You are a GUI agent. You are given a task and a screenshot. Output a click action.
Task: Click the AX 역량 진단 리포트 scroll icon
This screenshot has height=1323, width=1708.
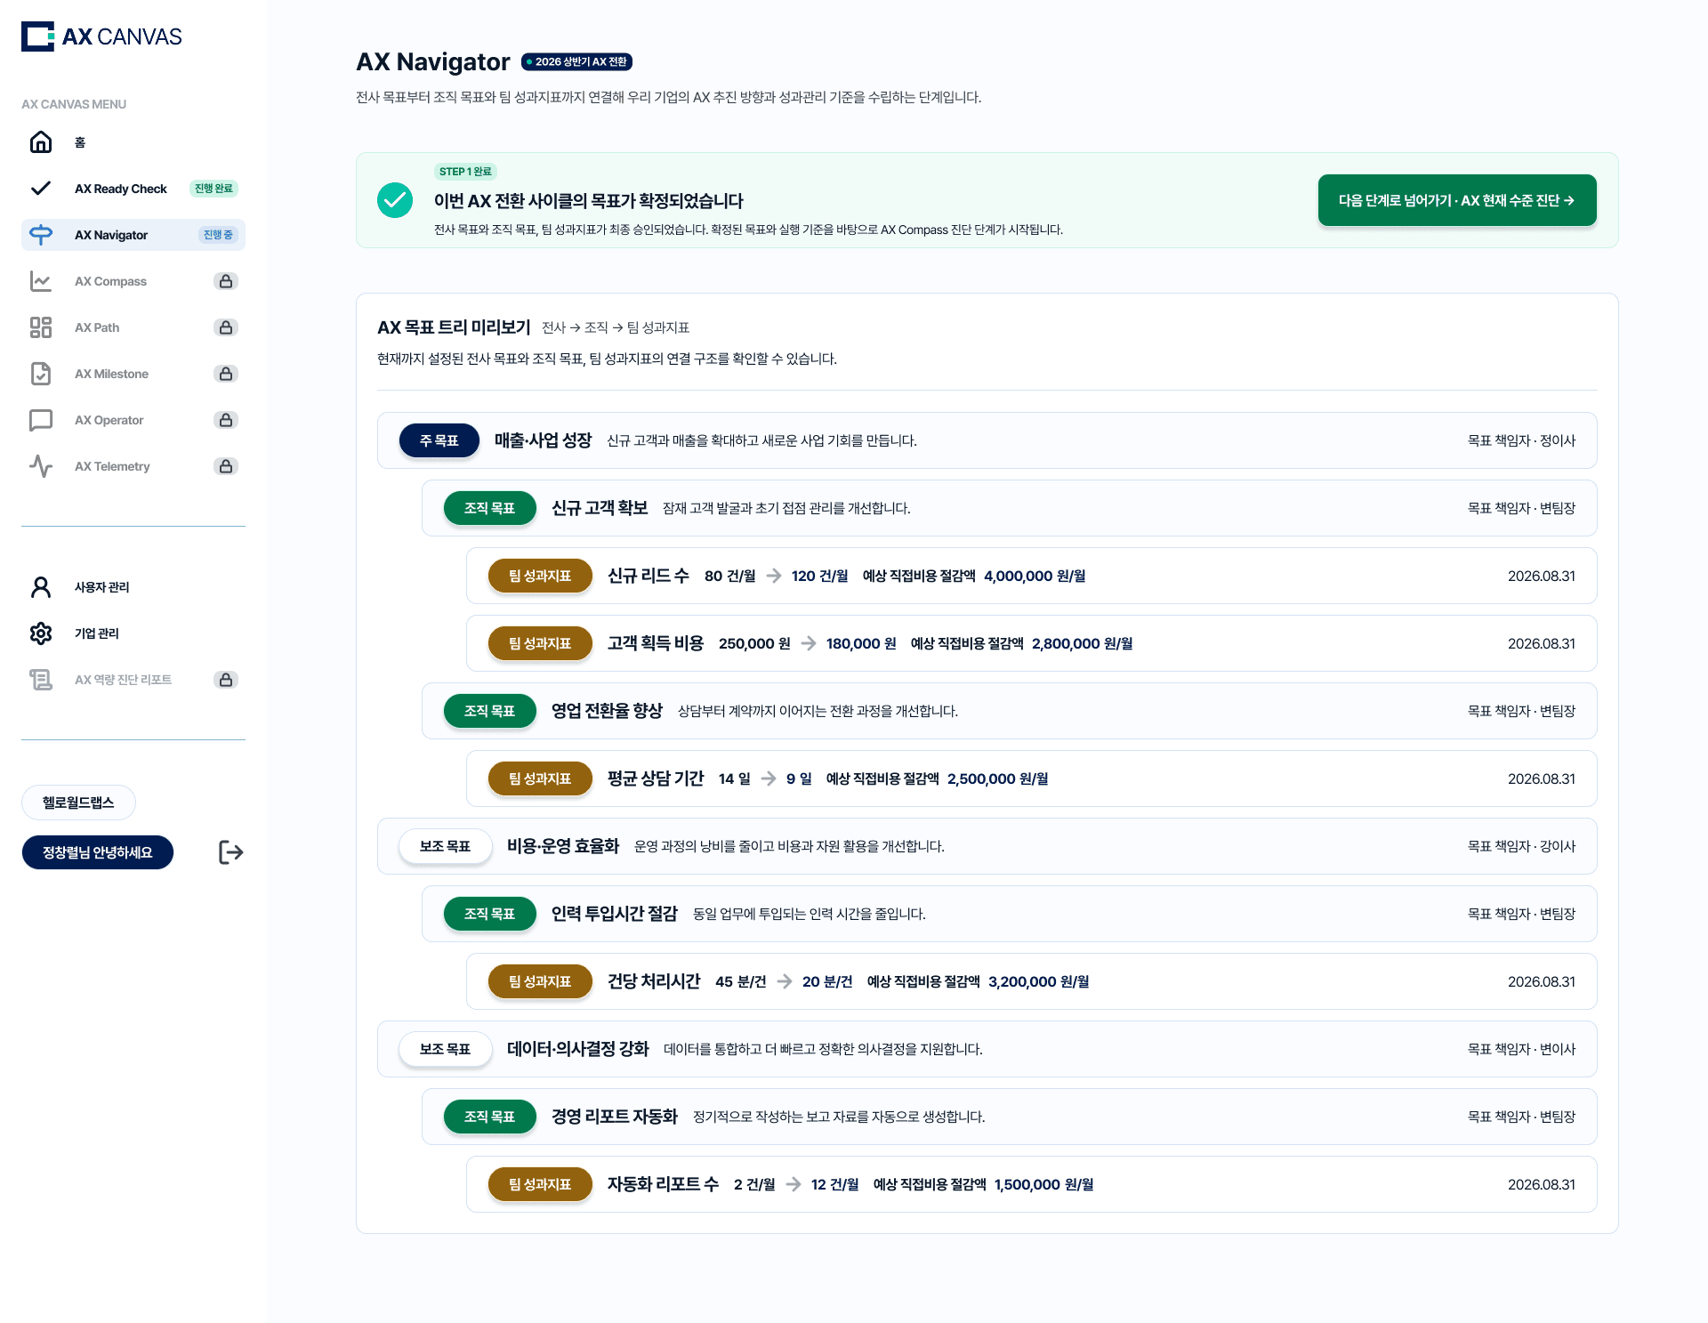41,680
